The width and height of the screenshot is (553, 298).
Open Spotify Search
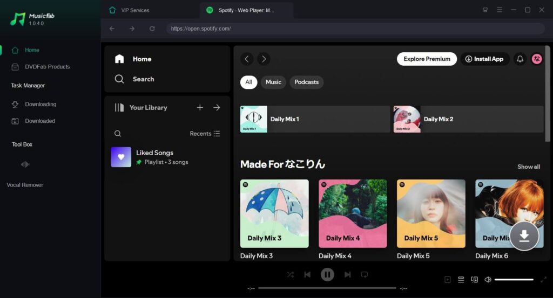[x=134, y=79]
